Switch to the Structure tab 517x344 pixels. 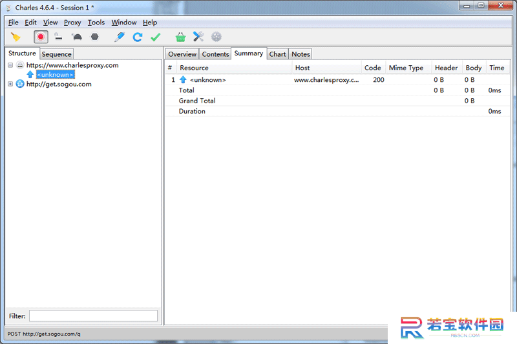tap(22, 54)
